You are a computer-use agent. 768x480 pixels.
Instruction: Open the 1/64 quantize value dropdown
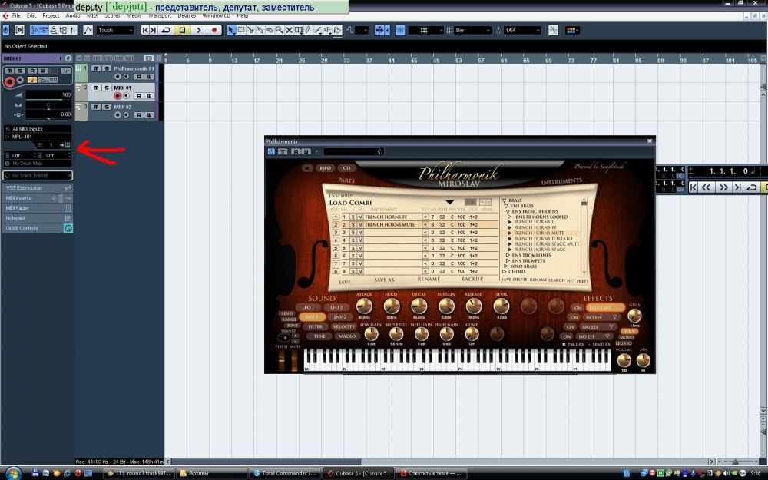click(x=522, y=31)
